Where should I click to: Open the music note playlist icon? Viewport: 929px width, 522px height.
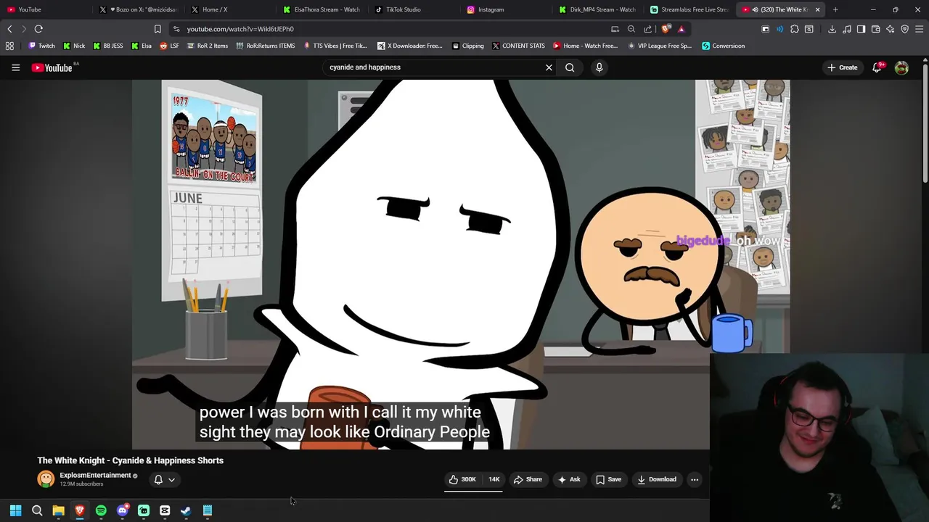point(846,29)
